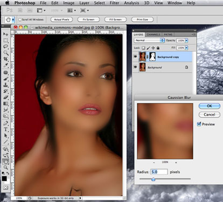This screenshot has width=223, height=202.
Task: Select the Brush tool
Action: pyautogui.click(x=5, y=79)
